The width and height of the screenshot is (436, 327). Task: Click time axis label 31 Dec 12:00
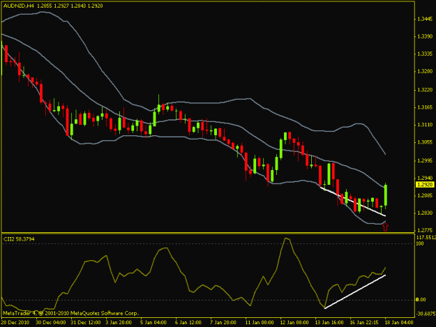(x=85, y=323)
